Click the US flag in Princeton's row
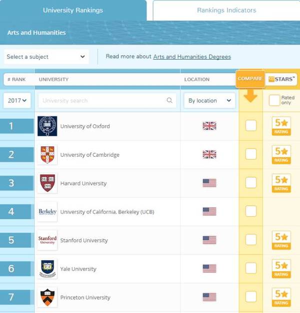 tap(209, 297)
